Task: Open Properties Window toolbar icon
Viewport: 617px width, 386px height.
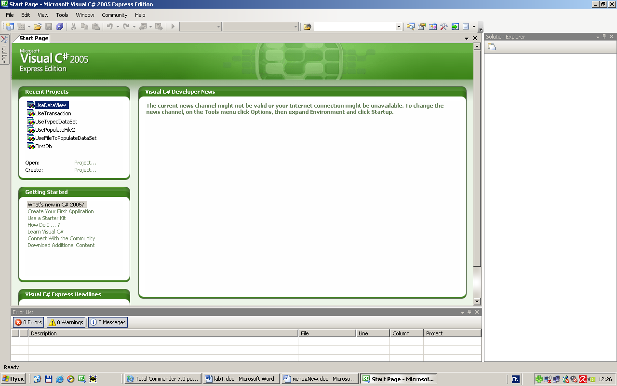Action: click(x=422, y=27)
